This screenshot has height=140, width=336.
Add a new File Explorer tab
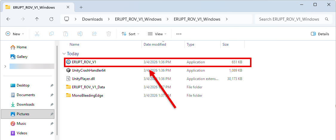(x=81, y=7)
